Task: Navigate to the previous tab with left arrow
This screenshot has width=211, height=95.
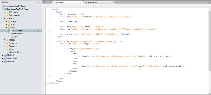Action: point(44,2)
